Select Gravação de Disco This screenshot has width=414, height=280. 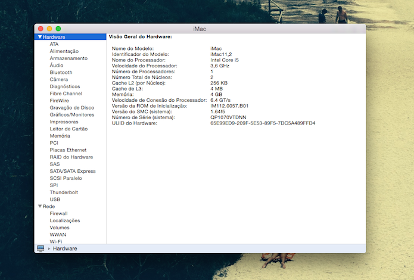tap(72, 107)
